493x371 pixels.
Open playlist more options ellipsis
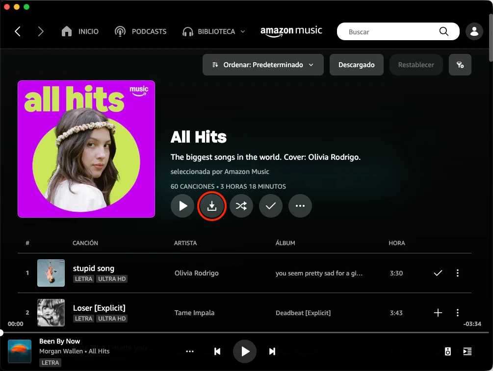[300, 206]
